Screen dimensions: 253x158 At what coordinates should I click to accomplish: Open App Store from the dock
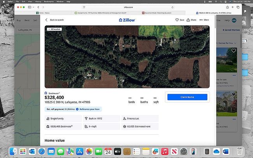(80, 151)
